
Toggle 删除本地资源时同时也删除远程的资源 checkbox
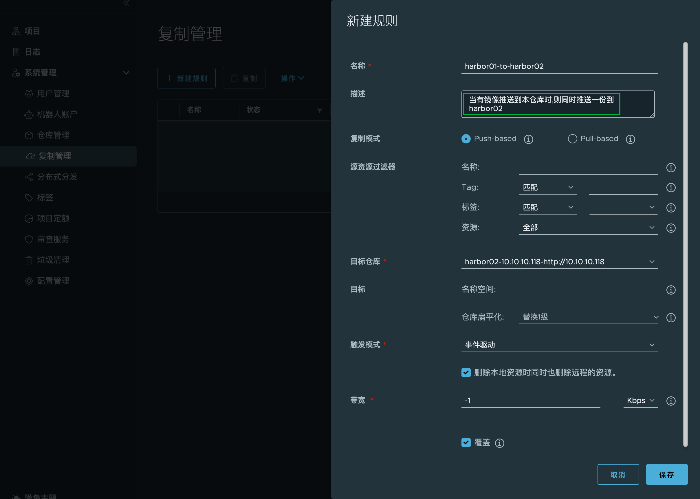pyautogui.click(x=466, y=373)
